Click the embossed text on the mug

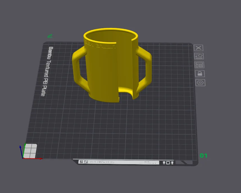click(x=100, y=44)
